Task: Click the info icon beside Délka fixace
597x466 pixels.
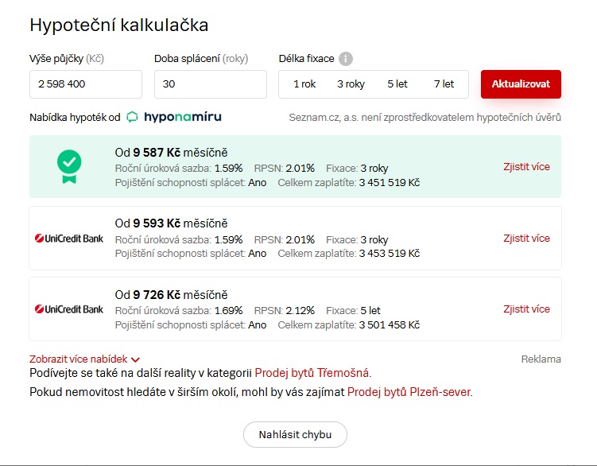Action: point(345,59)
